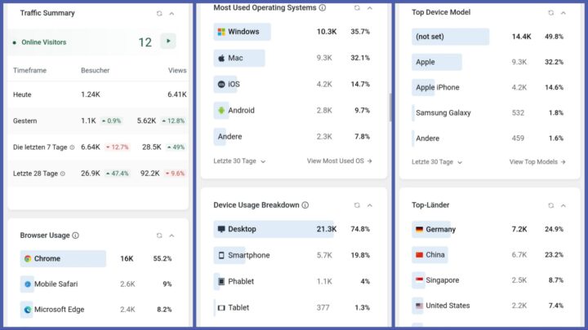Open the View Most Used OS link

point(339,161)
